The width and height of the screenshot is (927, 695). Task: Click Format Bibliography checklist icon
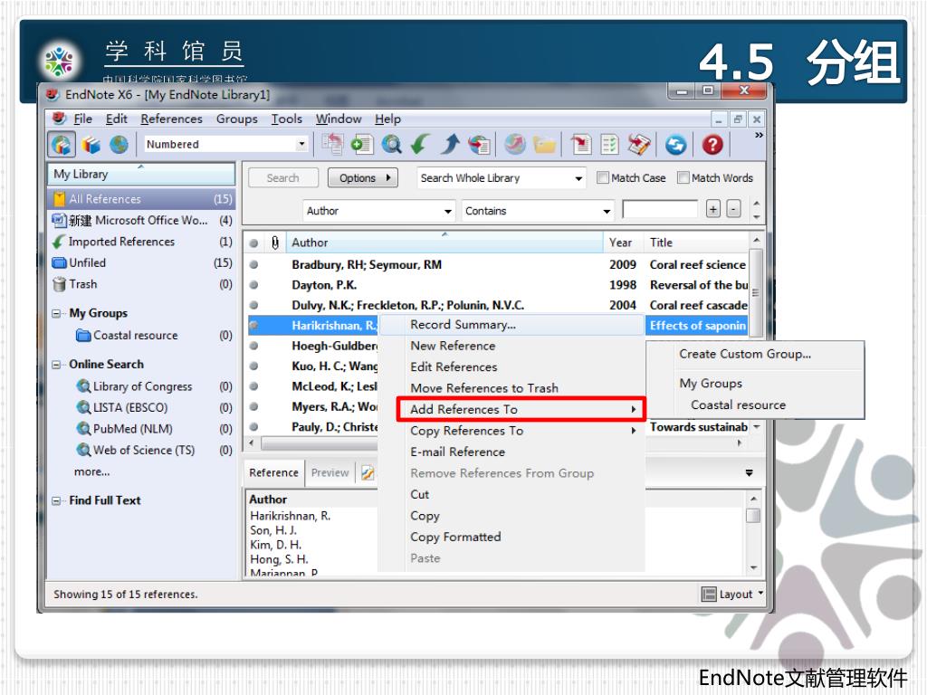coord(609,144)
